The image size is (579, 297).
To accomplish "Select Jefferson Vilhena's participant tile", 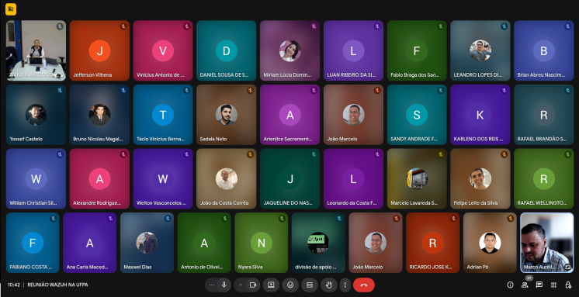I will tap(99, 50).
